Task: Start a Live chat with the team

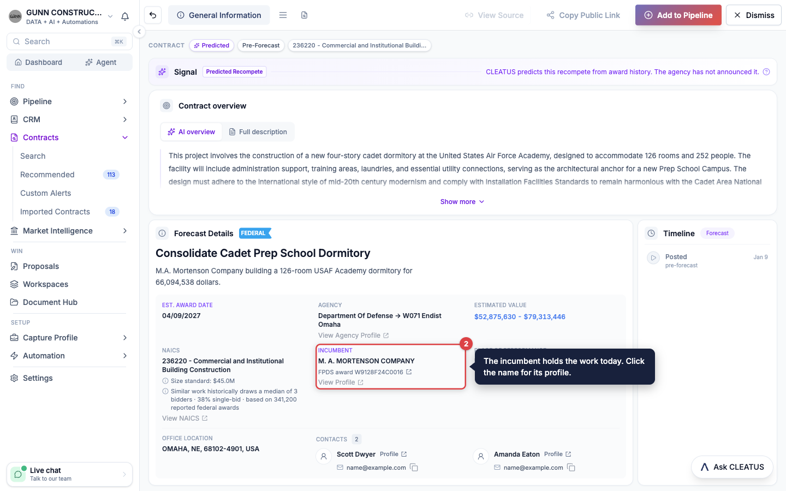Action: (69, 475)
